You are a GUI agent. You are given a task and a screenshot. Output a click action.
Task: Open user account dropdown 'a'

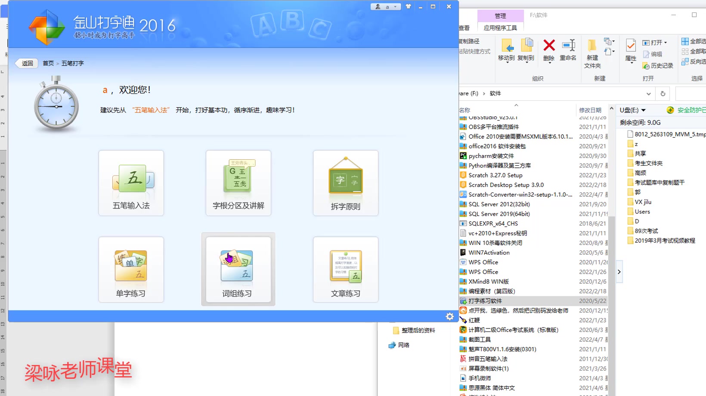pyautogui.click(x=386, y=6)
